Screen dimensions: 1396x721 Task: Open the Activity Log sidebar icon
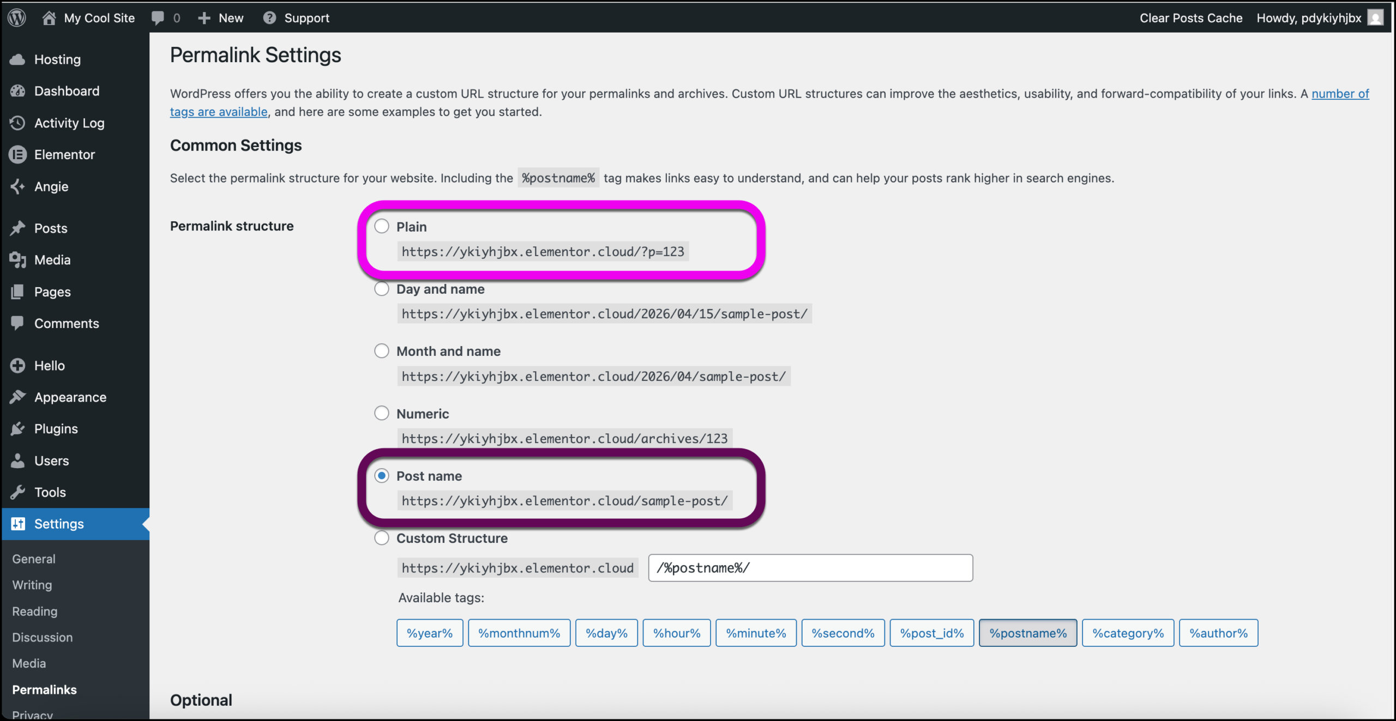pos(18,123)
